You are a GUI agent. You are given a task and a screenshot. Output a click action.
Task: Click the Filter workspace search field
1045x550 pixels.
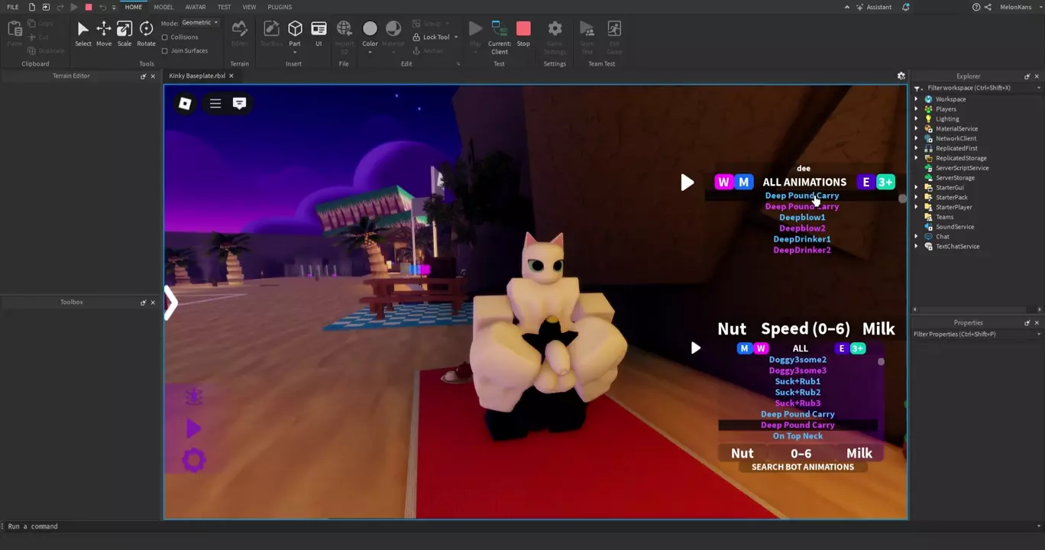point(978,88)
